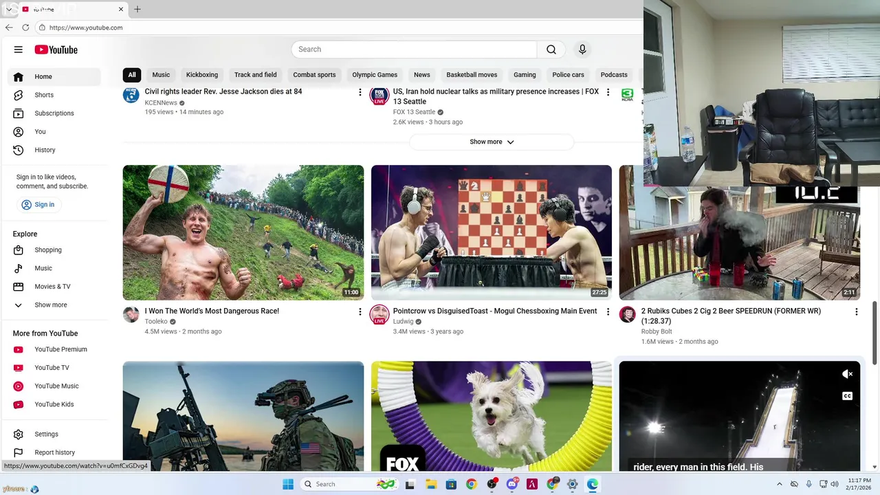Click the YouTube search input field
The image size is (880, 495).
(x=414, y=49)
